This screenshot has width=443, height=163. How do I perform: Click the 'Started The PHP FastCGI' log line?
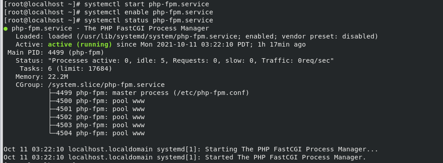click(185, 157)
